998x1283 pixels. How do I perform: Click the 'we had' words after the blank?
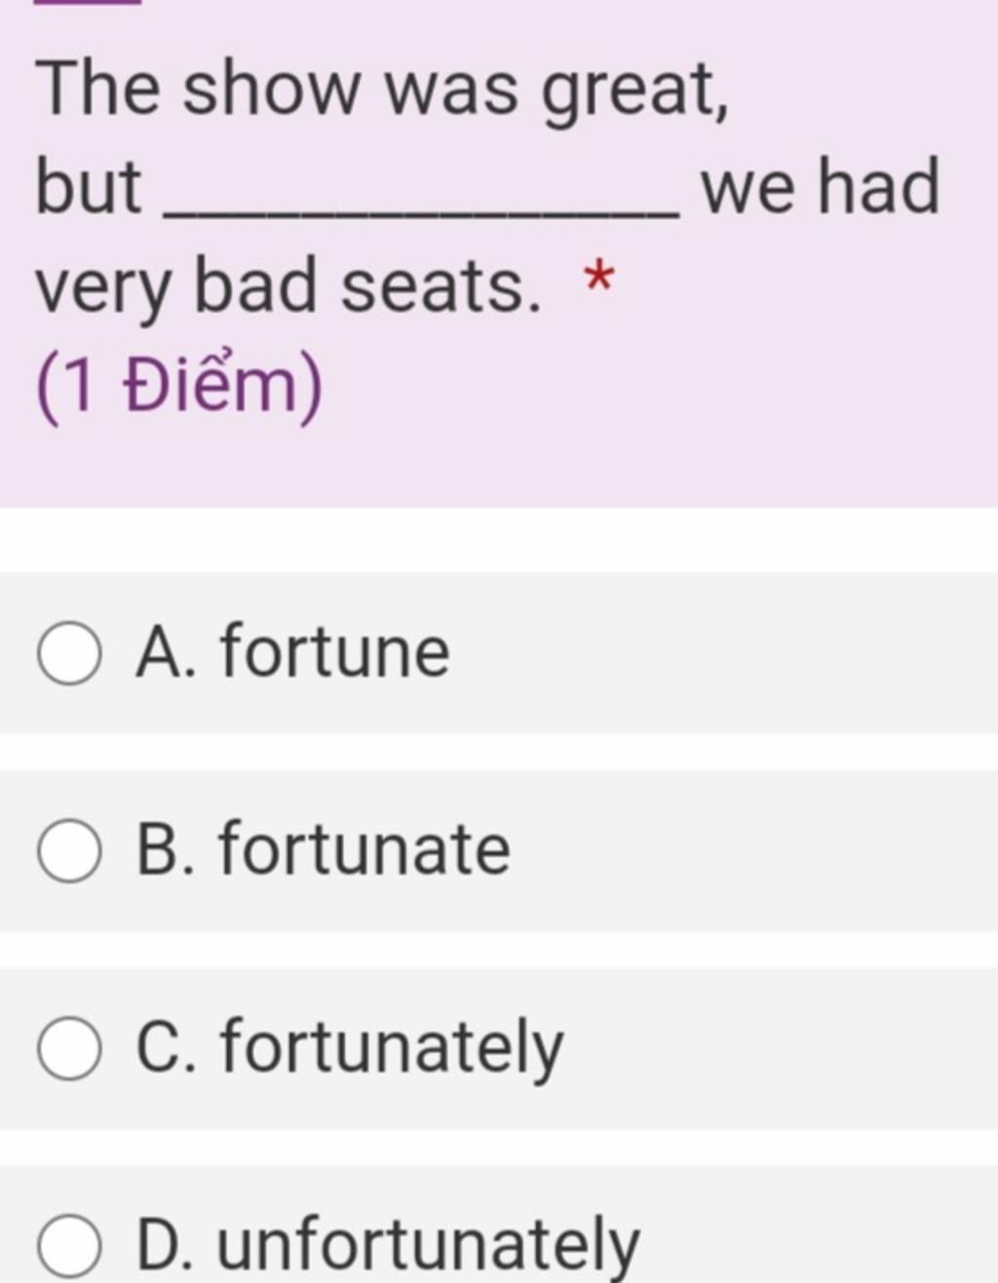click(821, 186)
